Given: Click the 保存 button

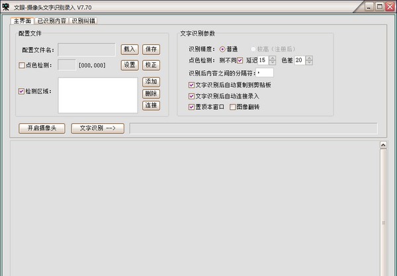Looking at the screenshot, I should [151, 50].
